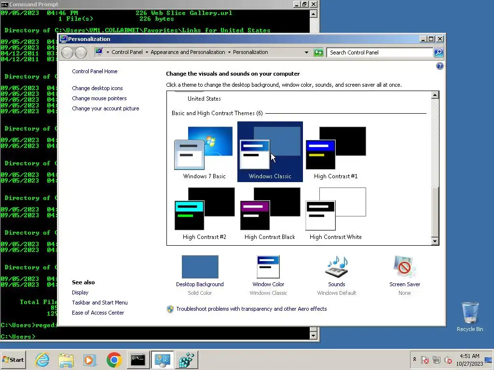Image resolution: width=494 pixels, height=370 pixels.
Task: Apply the High Contrast #1 theme
Action: tap(336, 152)
